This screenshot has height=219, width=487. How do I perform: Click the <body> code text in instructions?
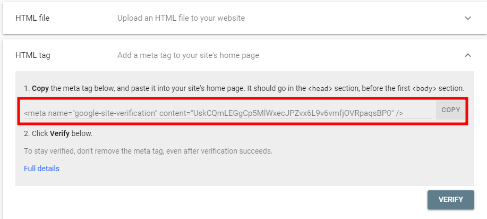pos(424,88)
